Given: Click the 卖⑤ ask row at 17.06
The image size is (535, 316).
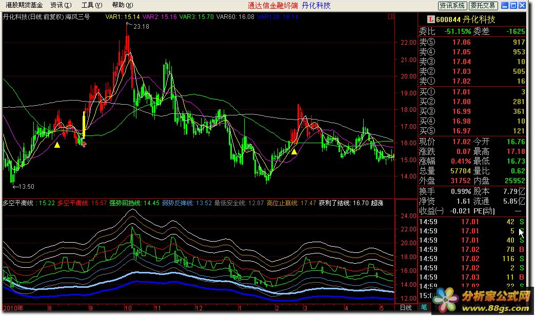Looking at the screenshot, I should 472,42.
